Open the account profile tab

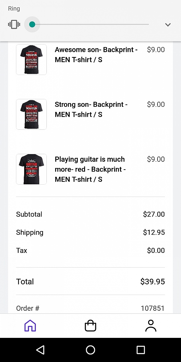151,326
